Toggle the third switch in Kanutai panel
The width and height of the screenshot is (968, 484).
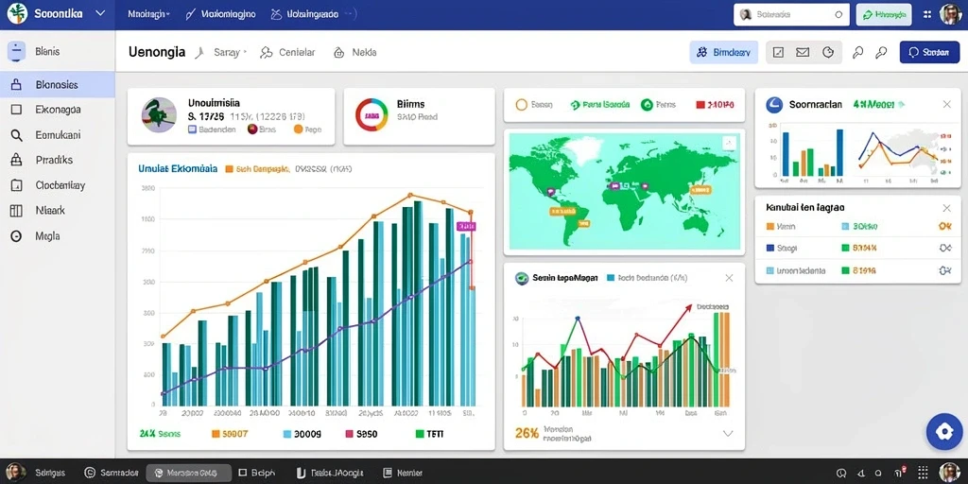point(944,270)
